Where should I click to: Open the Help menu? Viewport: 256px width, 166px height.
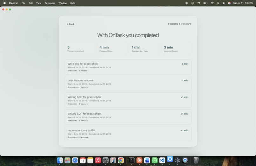coord(72,3)
